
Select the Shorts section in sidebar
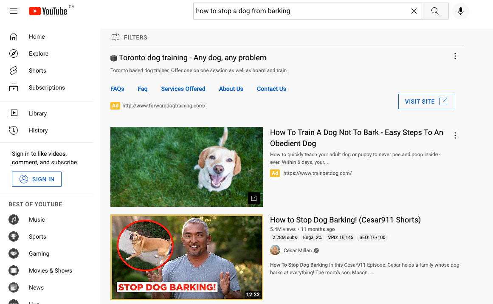point(37,70)
